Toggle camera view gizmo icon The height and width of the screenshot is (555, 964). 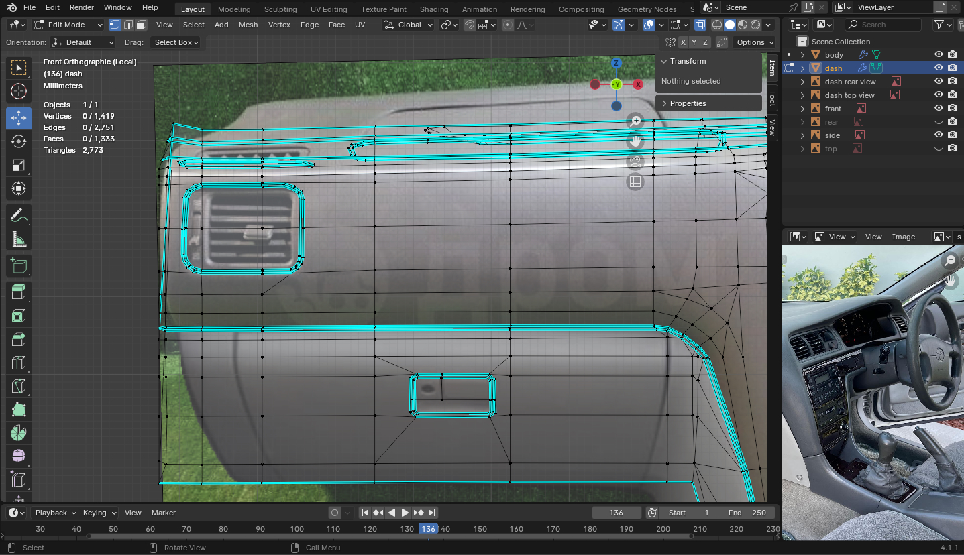pos(635,162)
